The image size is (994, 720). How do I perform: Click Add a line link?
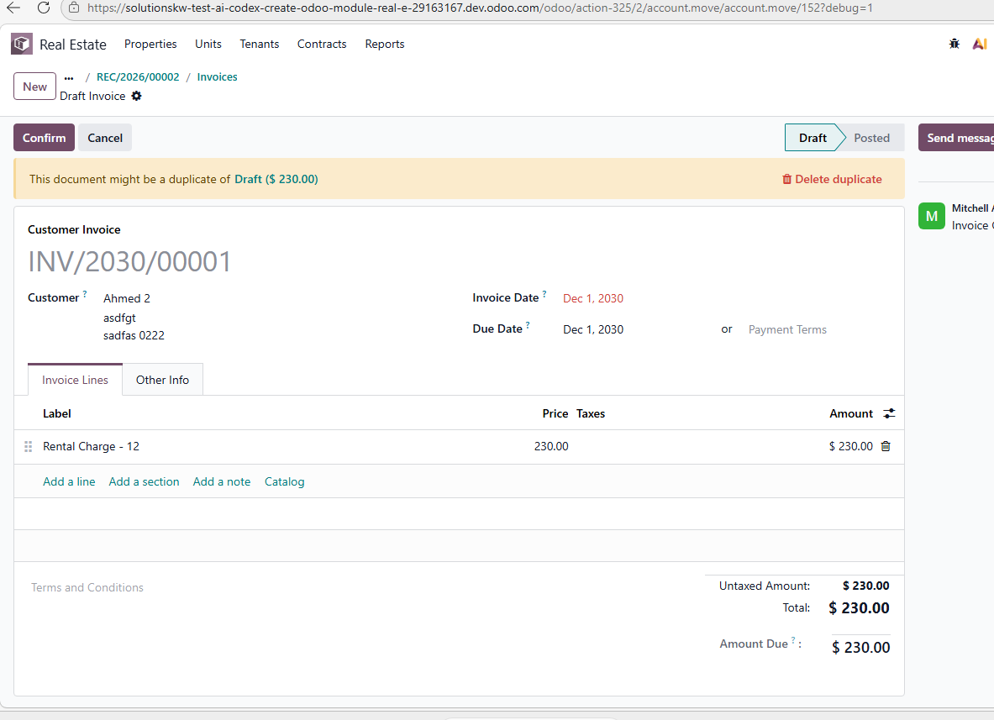[69, 481]
